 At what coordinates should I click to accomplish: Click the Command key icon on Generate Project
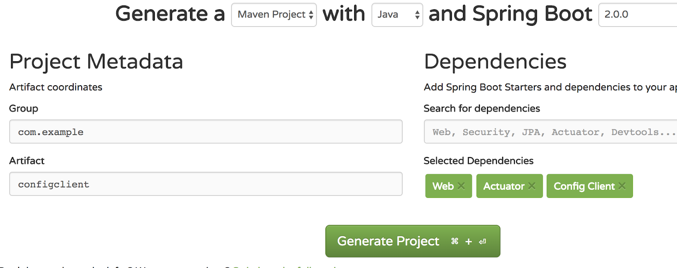455,241
